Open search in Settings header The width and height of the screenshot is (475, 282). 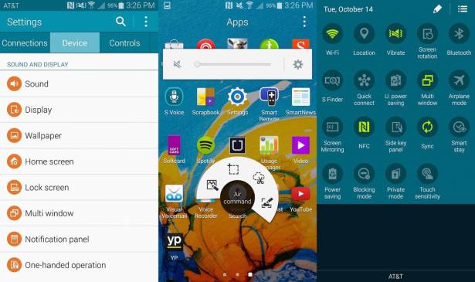point(120,22)
